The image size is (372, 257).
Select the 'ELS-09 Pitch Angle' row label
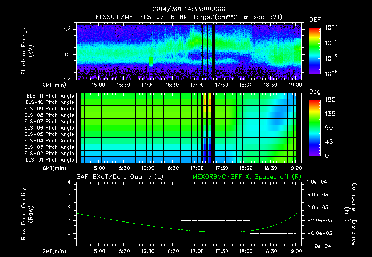pos(49,109)
